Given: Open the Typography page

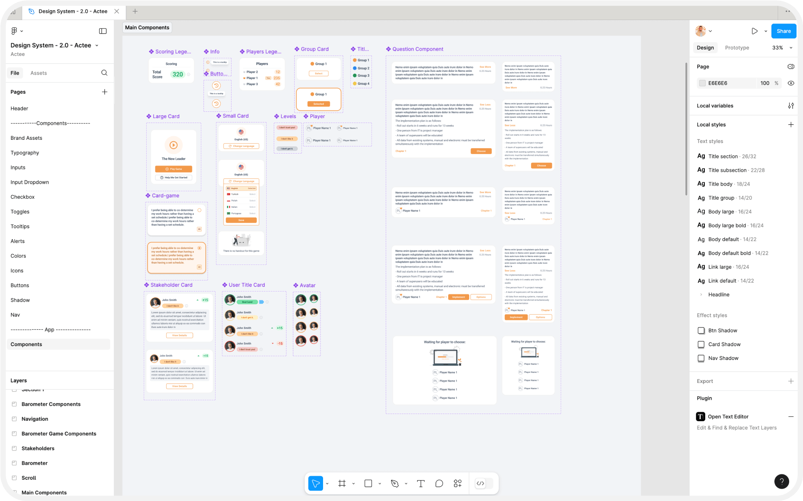Looking at the screenshot, I should (x=25, y=153).
